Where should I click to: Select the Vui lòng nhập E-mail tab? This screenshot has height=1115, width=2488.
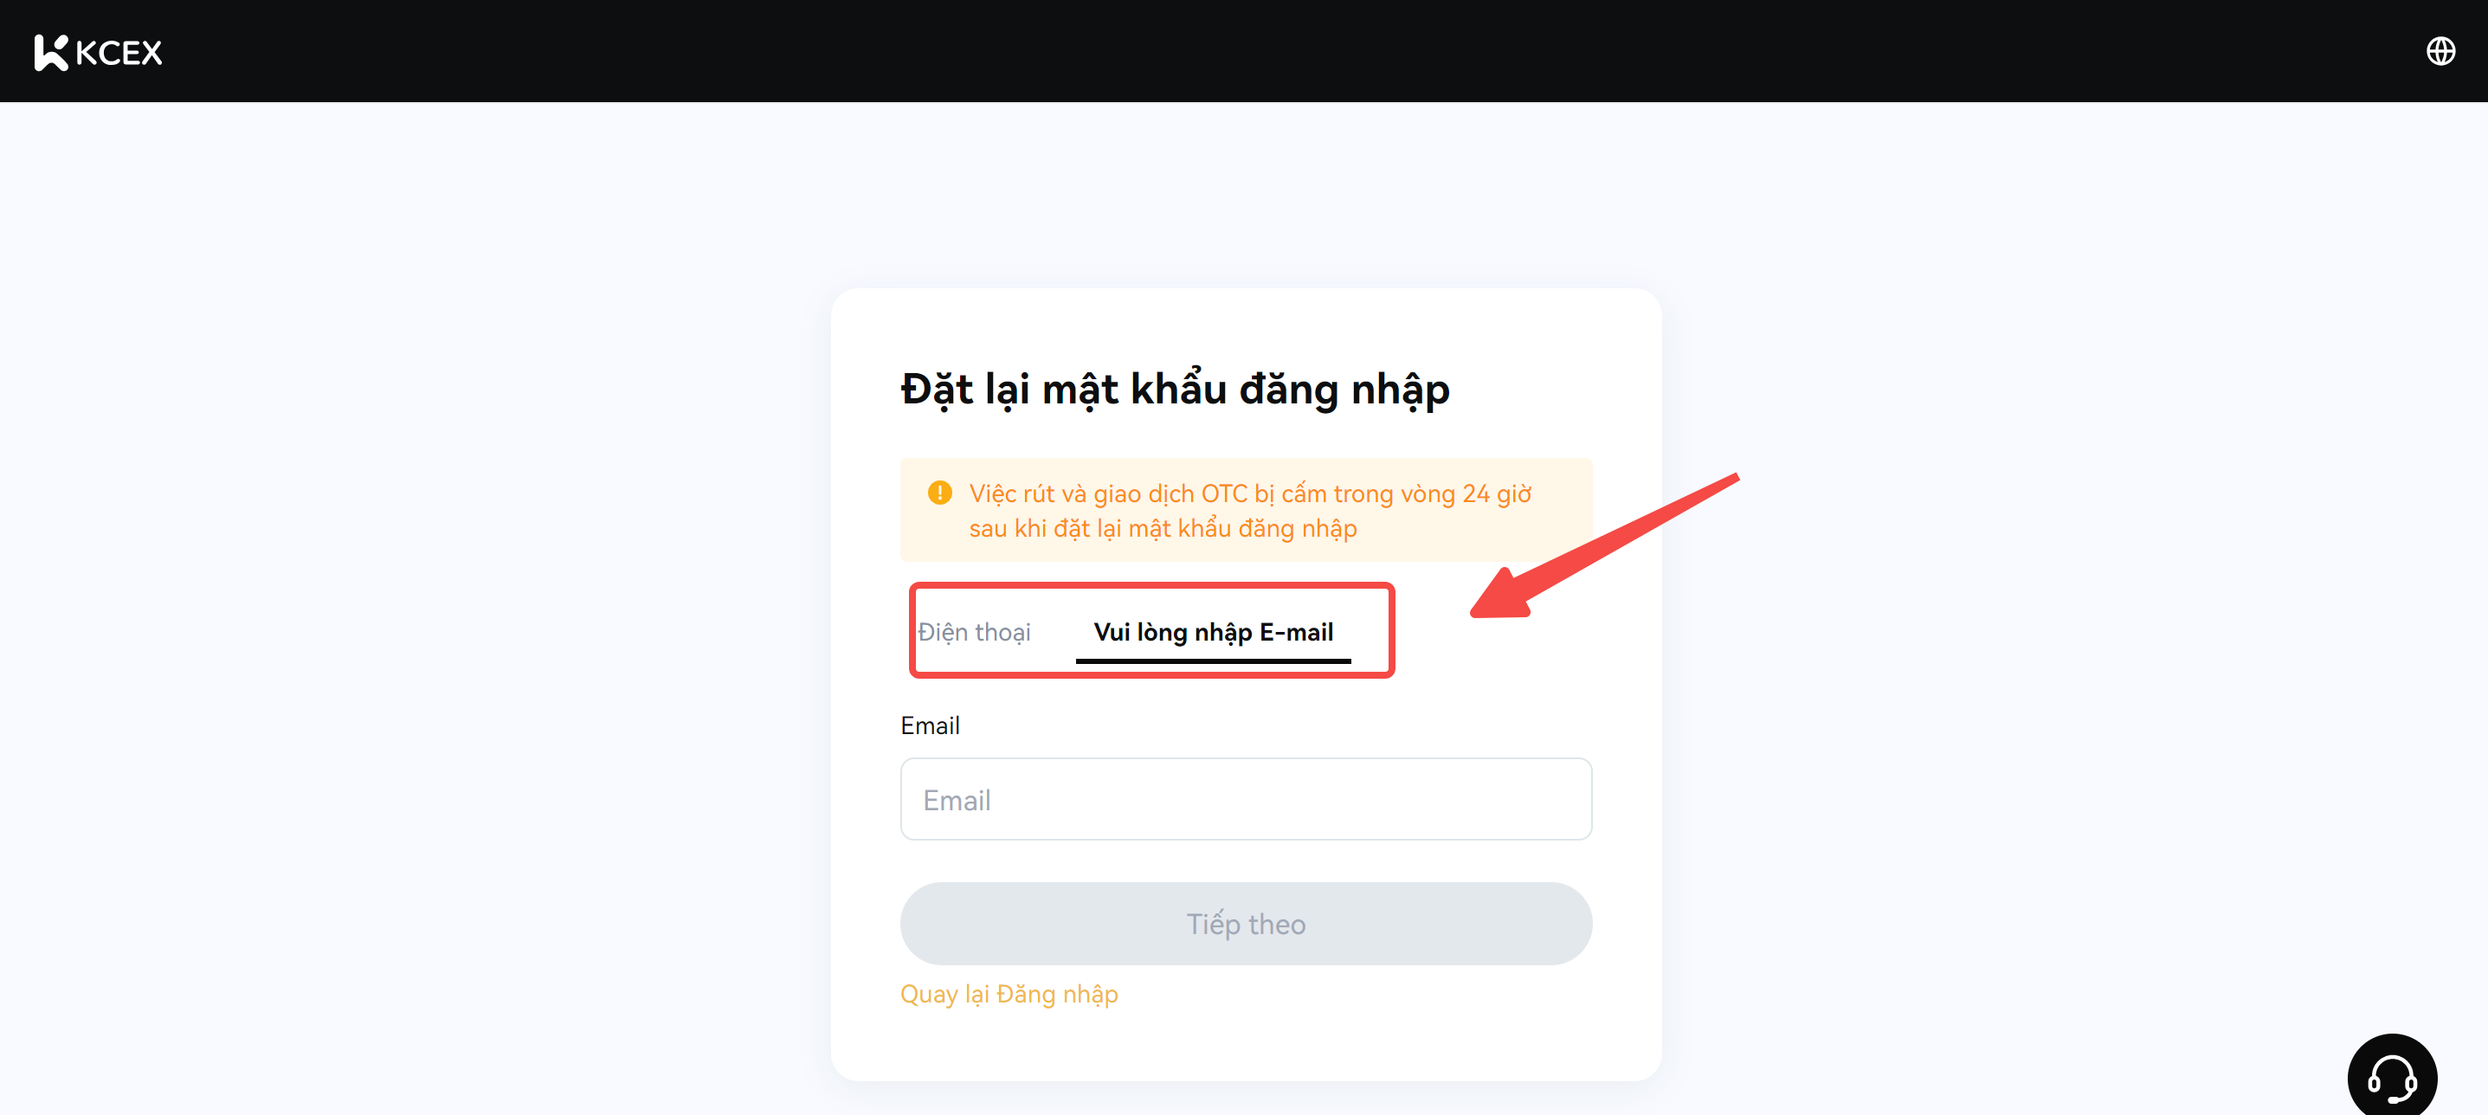click(x=1213, y=632)
